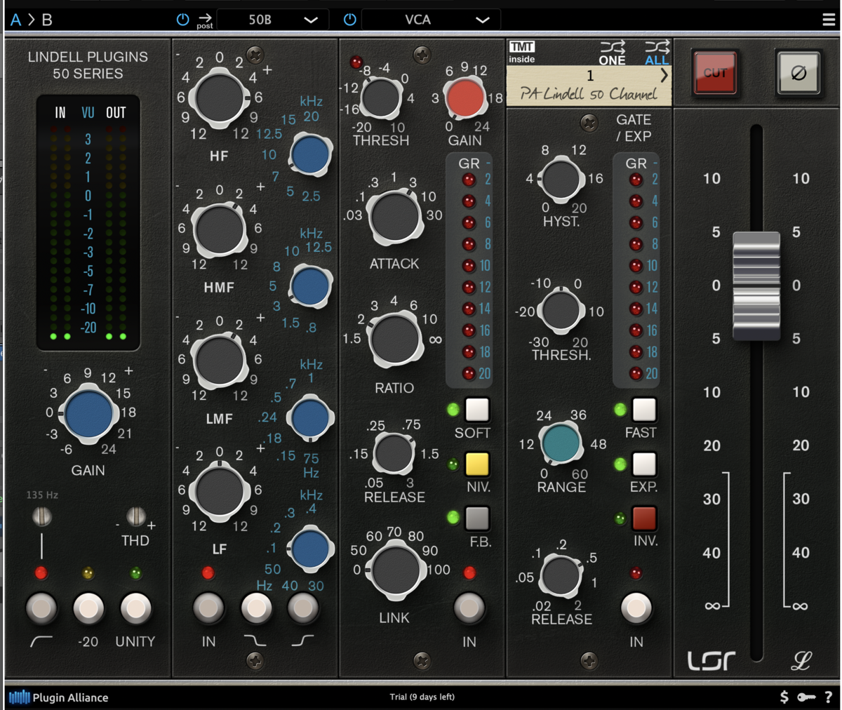Screen dimensions: 842x710
Task: Toggle the F.B. feedback button
Action: coord(477,518)
